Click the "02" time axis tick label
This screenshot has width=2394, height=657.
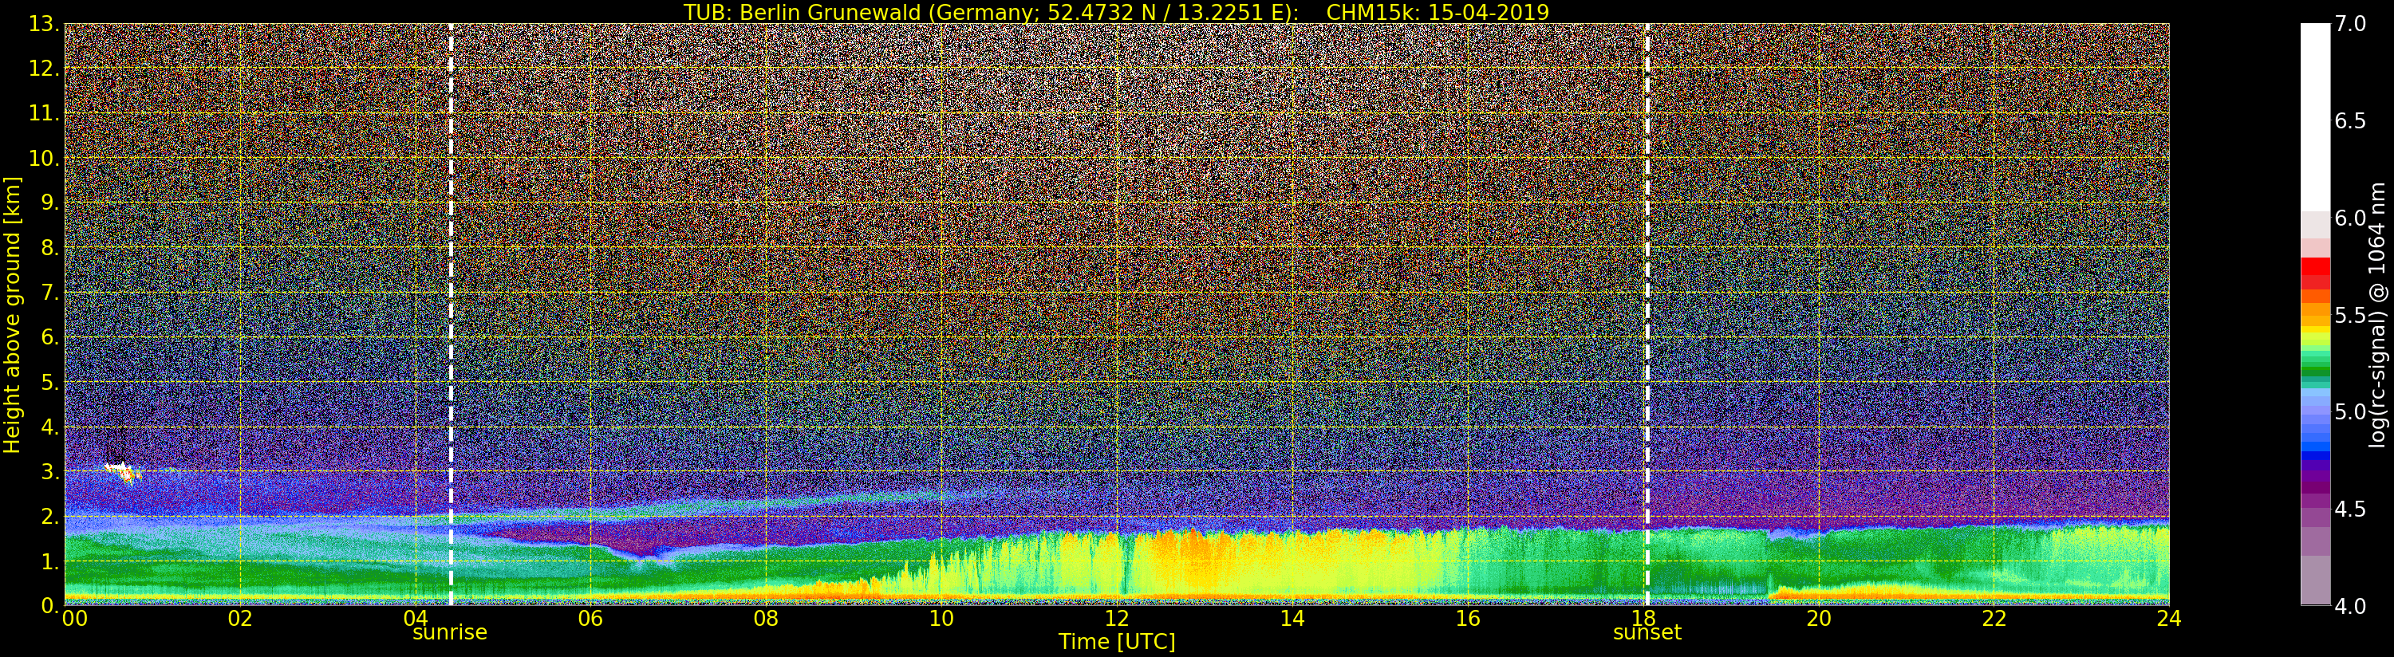click(x=240, y=618)
